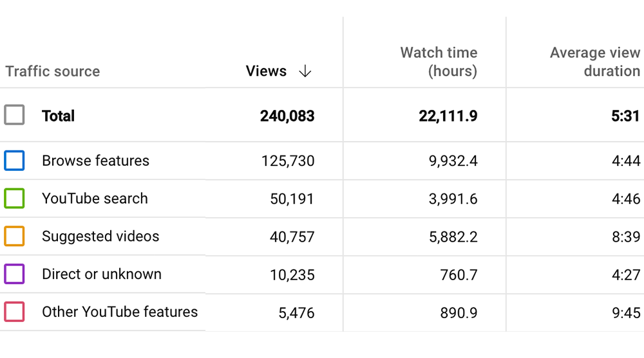This screenshot has height=358, width=644.
Task: Sort by the Views column header
Action: pos(266,71)
